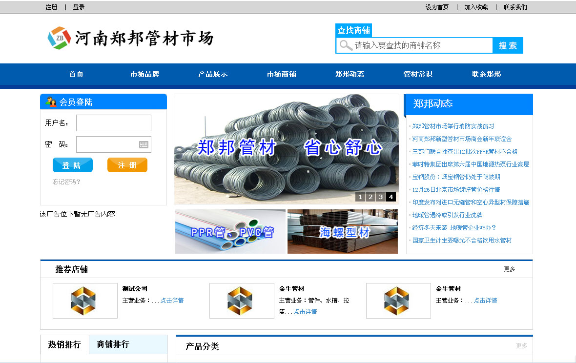Click 更多 in 推荐店铺 section

point(509,269)
